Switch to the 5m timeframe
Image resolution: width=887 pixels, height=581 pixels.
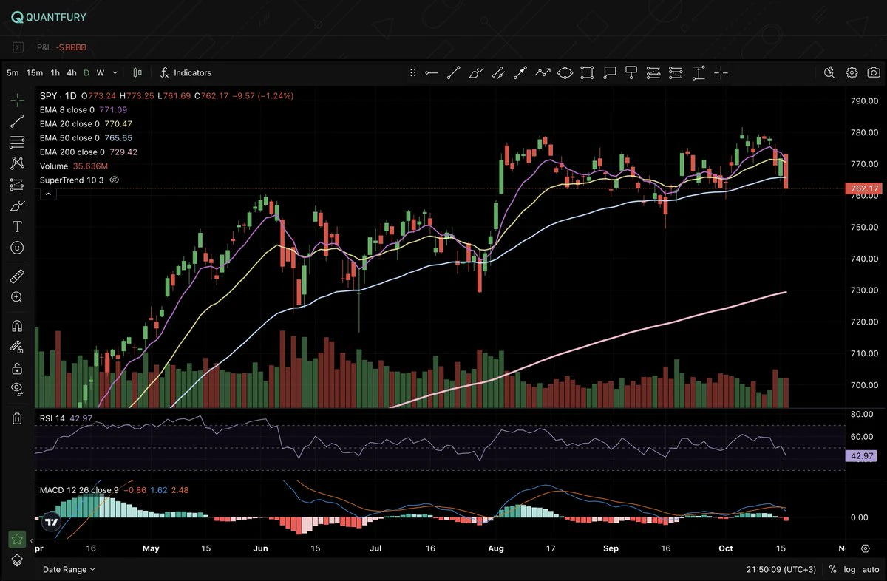click(x=13, y=72)
